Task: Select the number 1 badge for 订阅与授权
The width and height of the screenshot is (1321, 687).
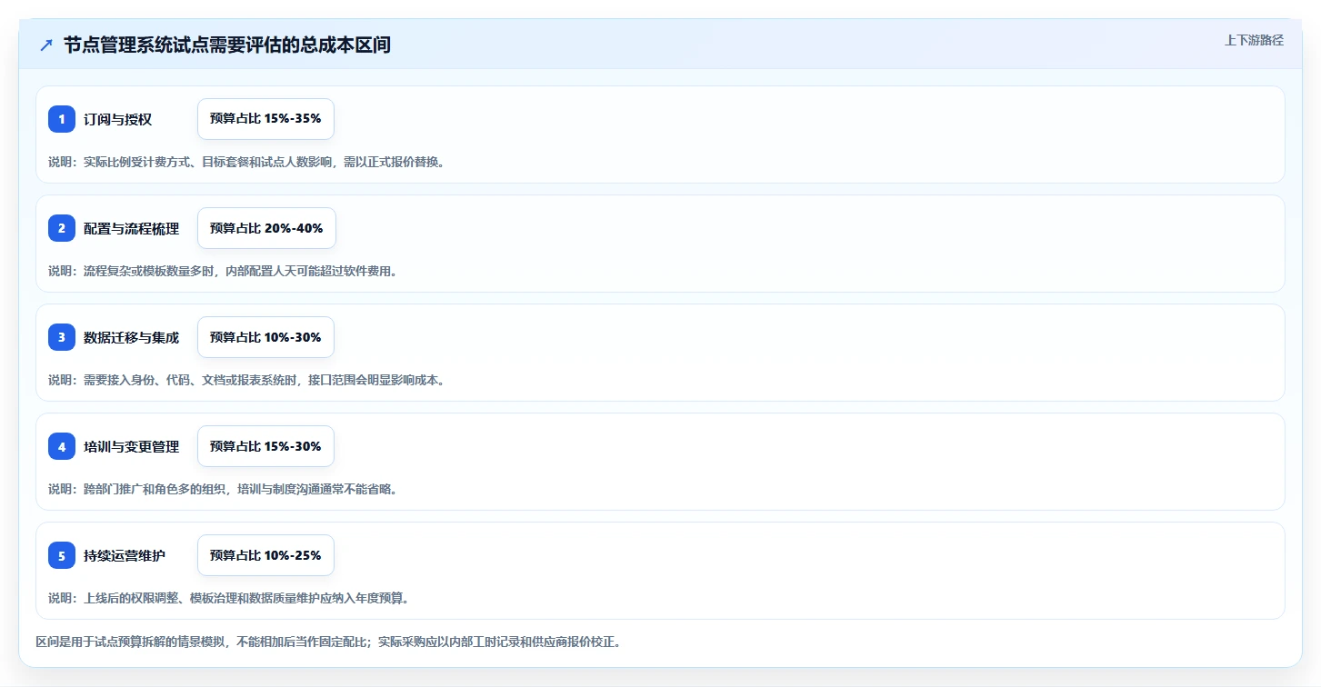Action: point(62,119)
